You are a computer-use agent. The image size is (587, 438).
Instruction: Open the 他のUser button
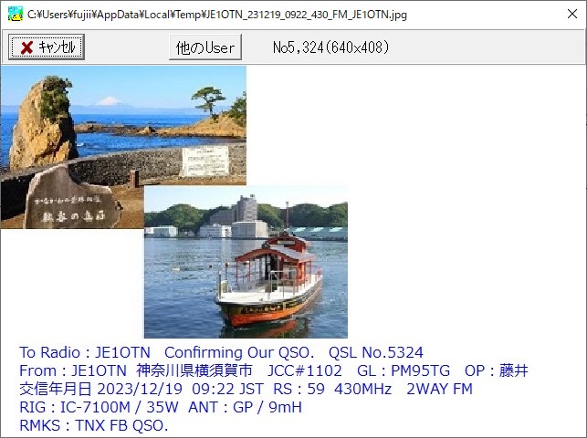click(x=205, y=47)
